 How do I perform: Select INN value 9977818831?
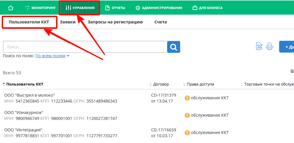point(28,136)
